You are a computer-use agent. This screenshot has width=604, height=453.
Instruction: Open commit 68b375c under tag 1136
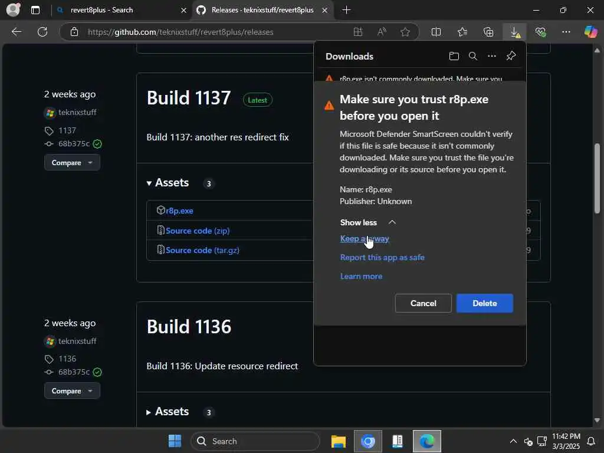coord(74,372)
